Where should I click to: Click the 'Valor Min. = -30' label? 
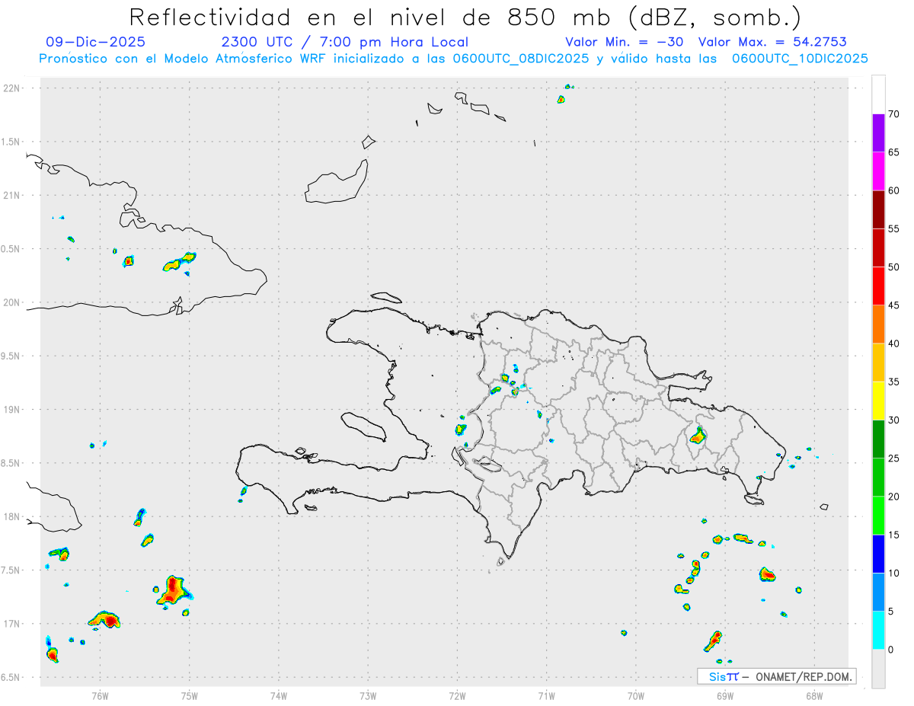tap(625, 42)
